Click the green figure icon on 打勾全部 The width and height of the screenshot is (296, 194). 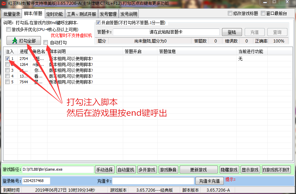14,41
